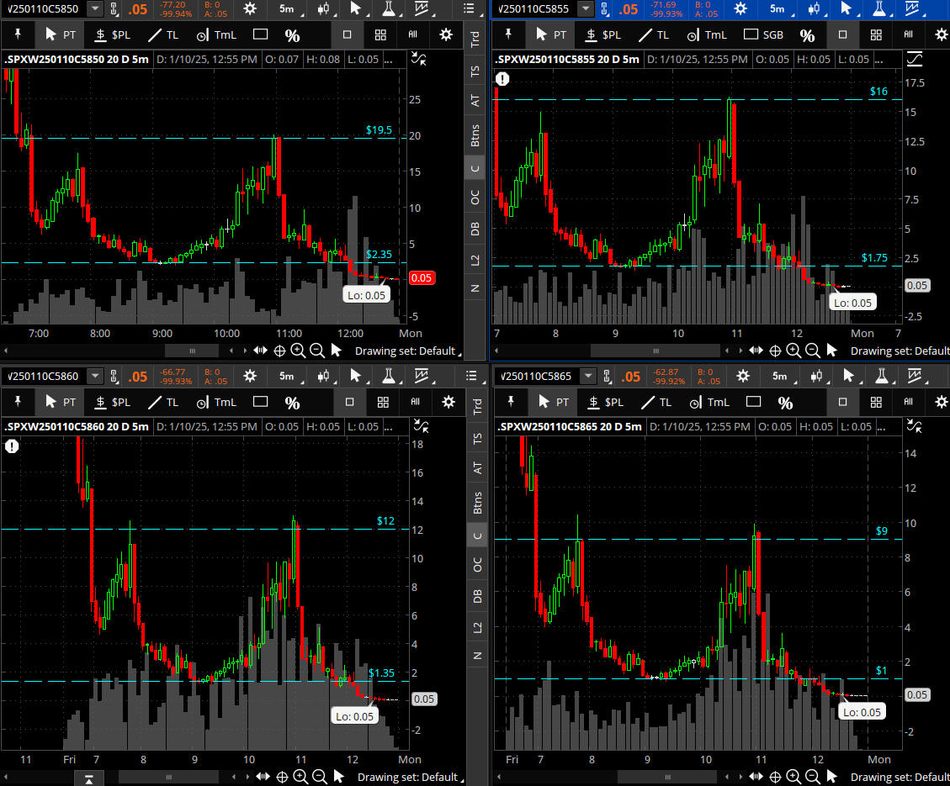Open the 5m timeframe dropdown in C5860 chart
Screen dimensions: 950x786
click(287, 376)
